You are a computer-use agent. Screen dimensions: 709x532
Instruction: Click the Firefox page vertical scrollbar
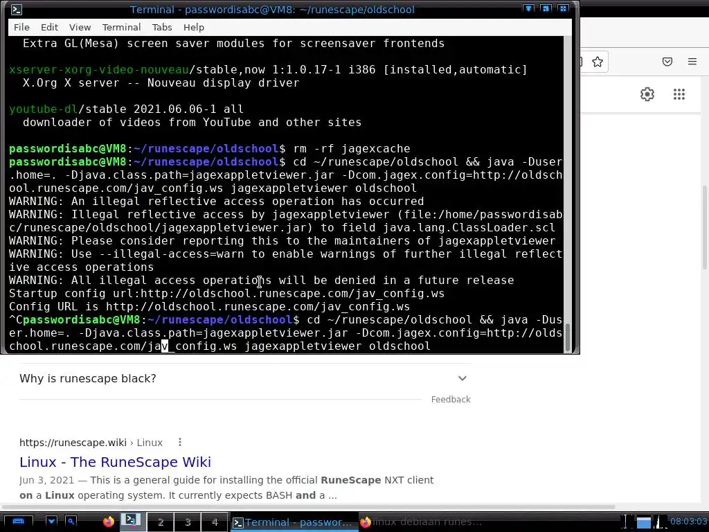pyautogui.click(x=704, y=227)
